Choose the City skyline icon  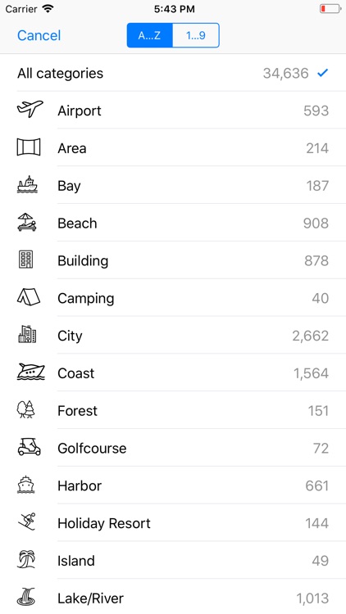[x=27, y=335]
